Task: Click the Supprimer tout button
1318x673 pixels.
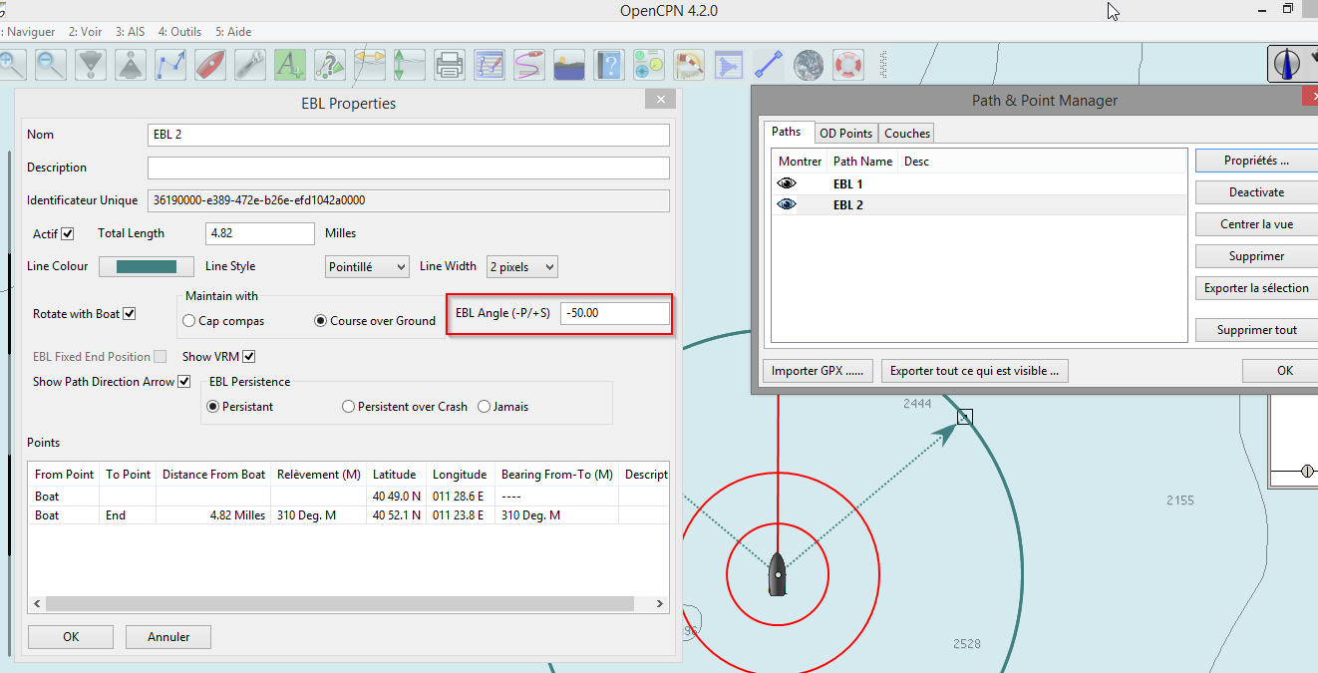Action: tap(1256, 330)
